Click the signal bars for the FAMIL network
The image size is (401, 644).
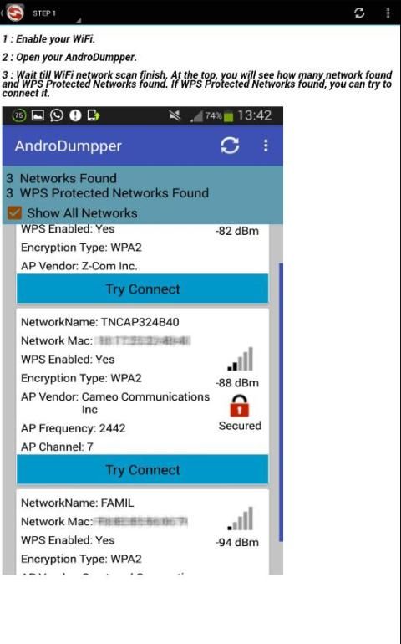click(x=241, y=519)
